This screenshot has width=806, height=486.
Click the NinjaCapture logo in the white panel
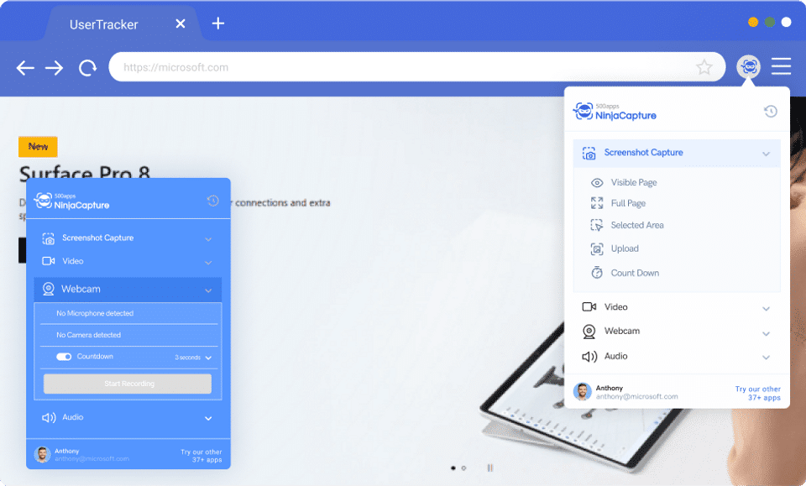pyautogui.click(x=615, y=112)
